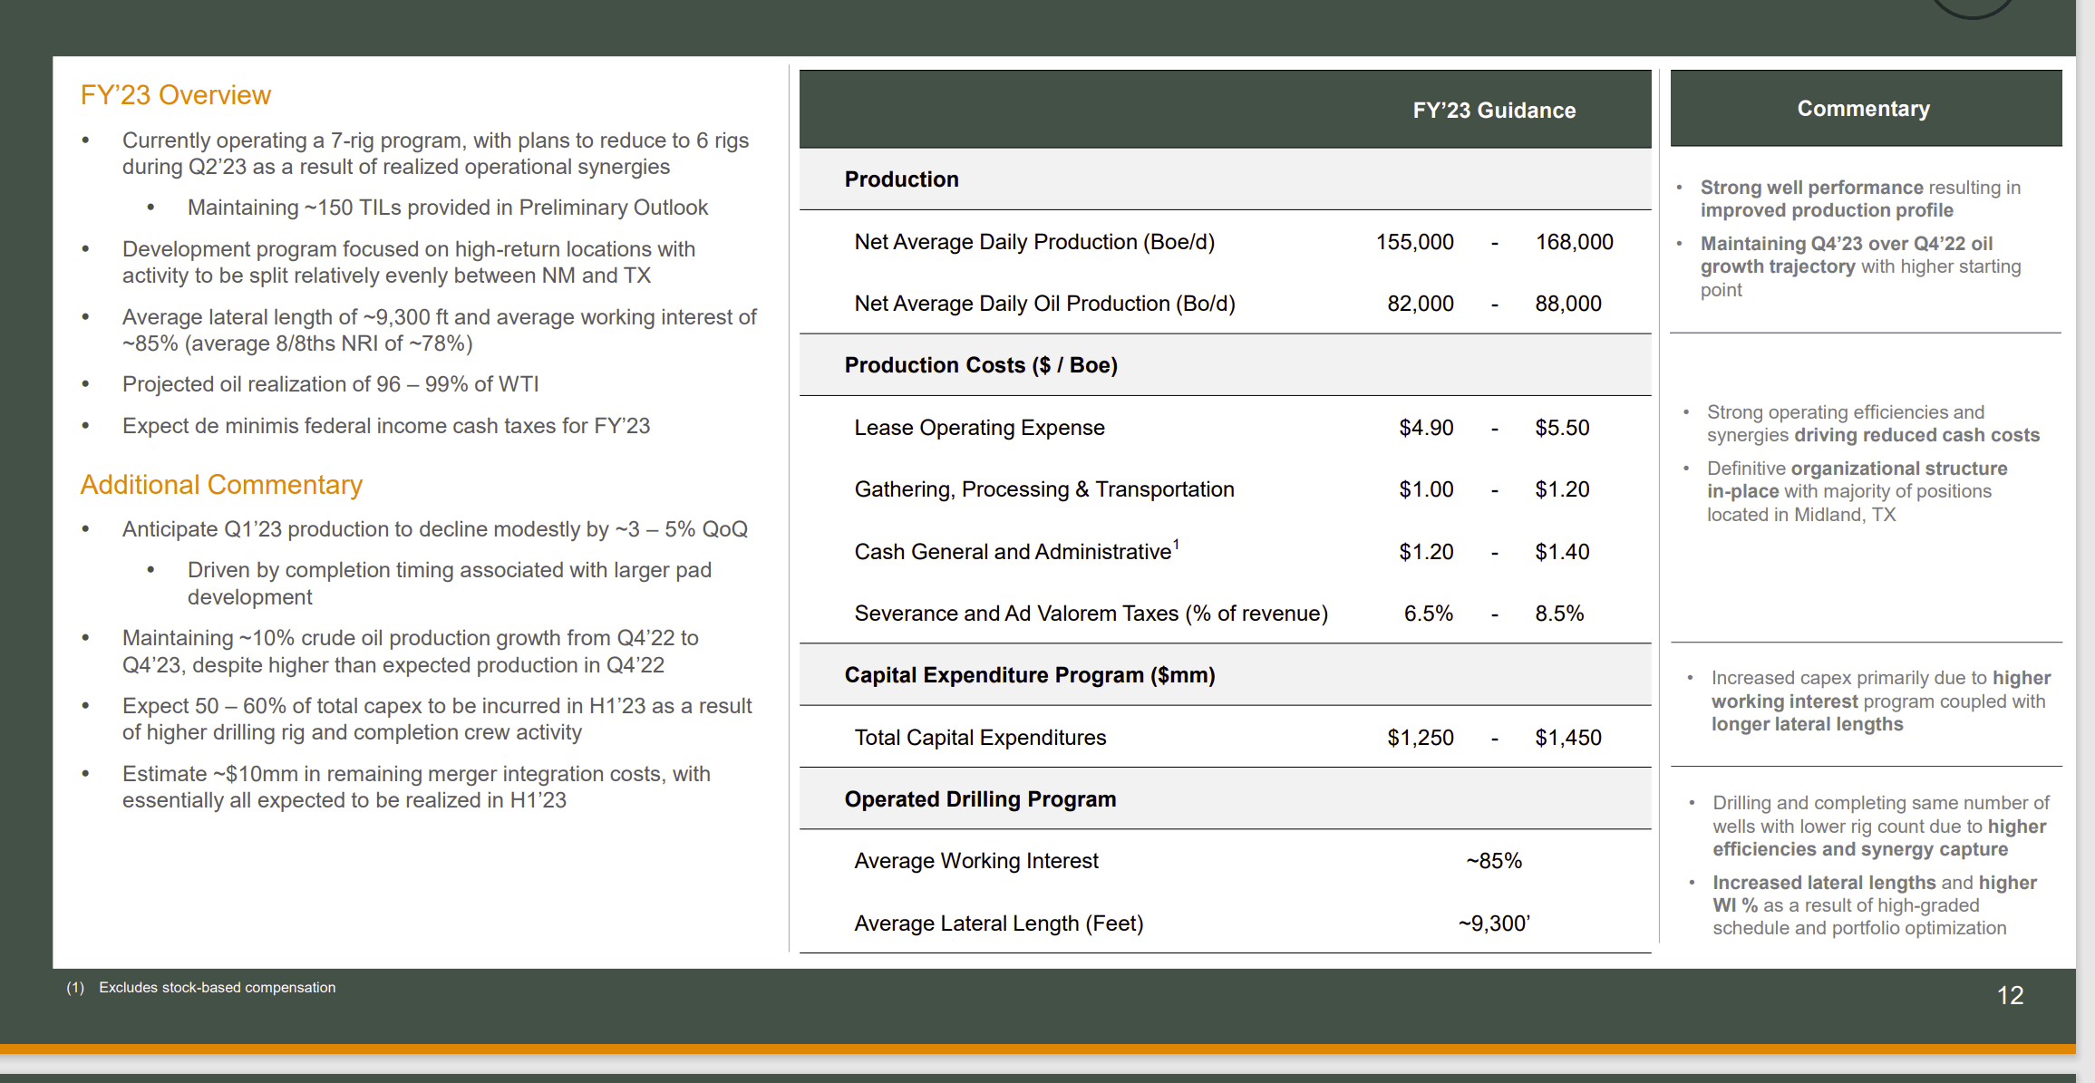Image resolution: width=2095 pixels, height=1083 pixels.
Task: Click Severance and Ad Valorem Taxes label
Action: [1091, 614]
